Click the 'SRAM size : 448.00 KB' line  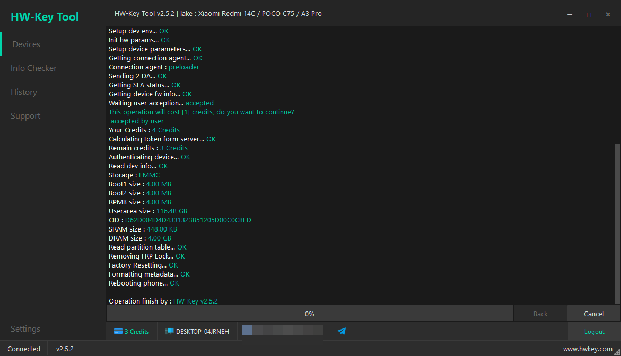click(143, 229)
